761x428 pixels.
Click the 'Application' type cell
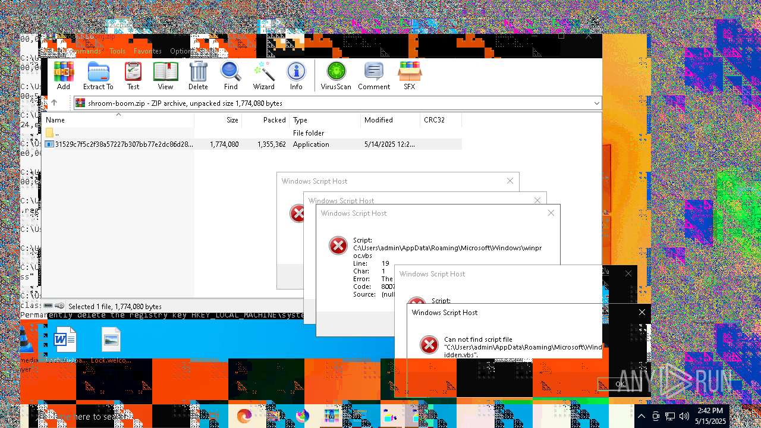[x=311, y=144]
